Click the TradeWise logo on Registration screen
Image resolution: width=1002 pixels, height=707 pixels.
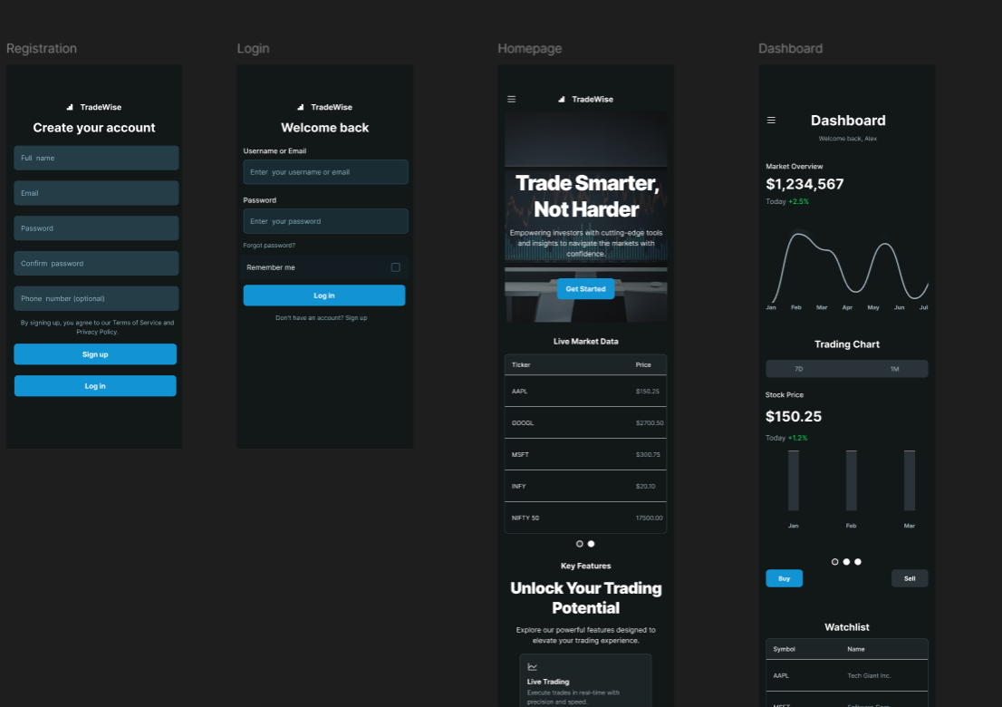point(94,107)
